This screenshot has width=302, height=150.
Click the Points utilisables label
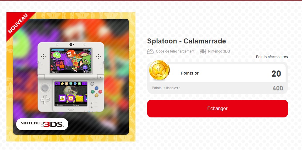coord(166,88)
